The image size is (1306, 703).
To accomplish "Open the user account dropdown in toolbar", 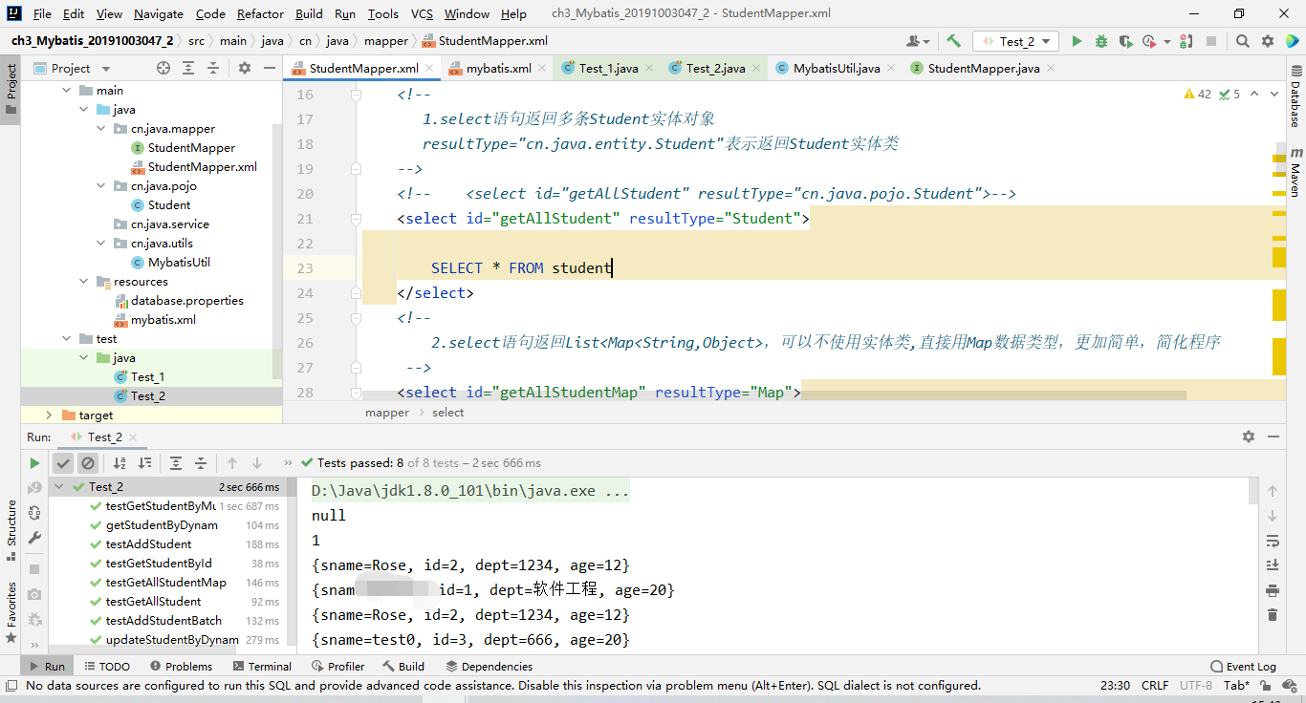I will [x=918, y=41].
